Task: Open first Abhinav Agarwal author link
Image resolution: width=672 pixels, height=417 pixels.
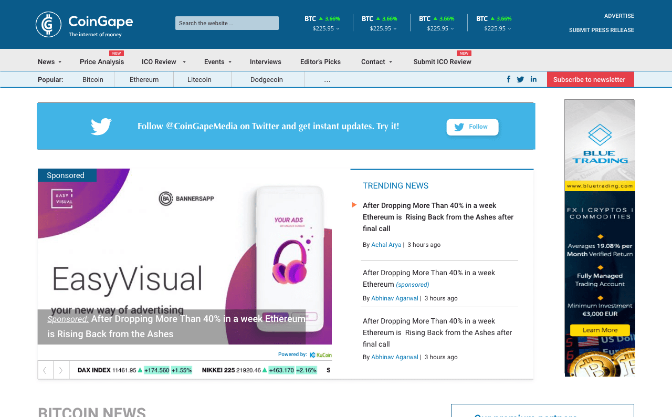Action: [395, 298]
